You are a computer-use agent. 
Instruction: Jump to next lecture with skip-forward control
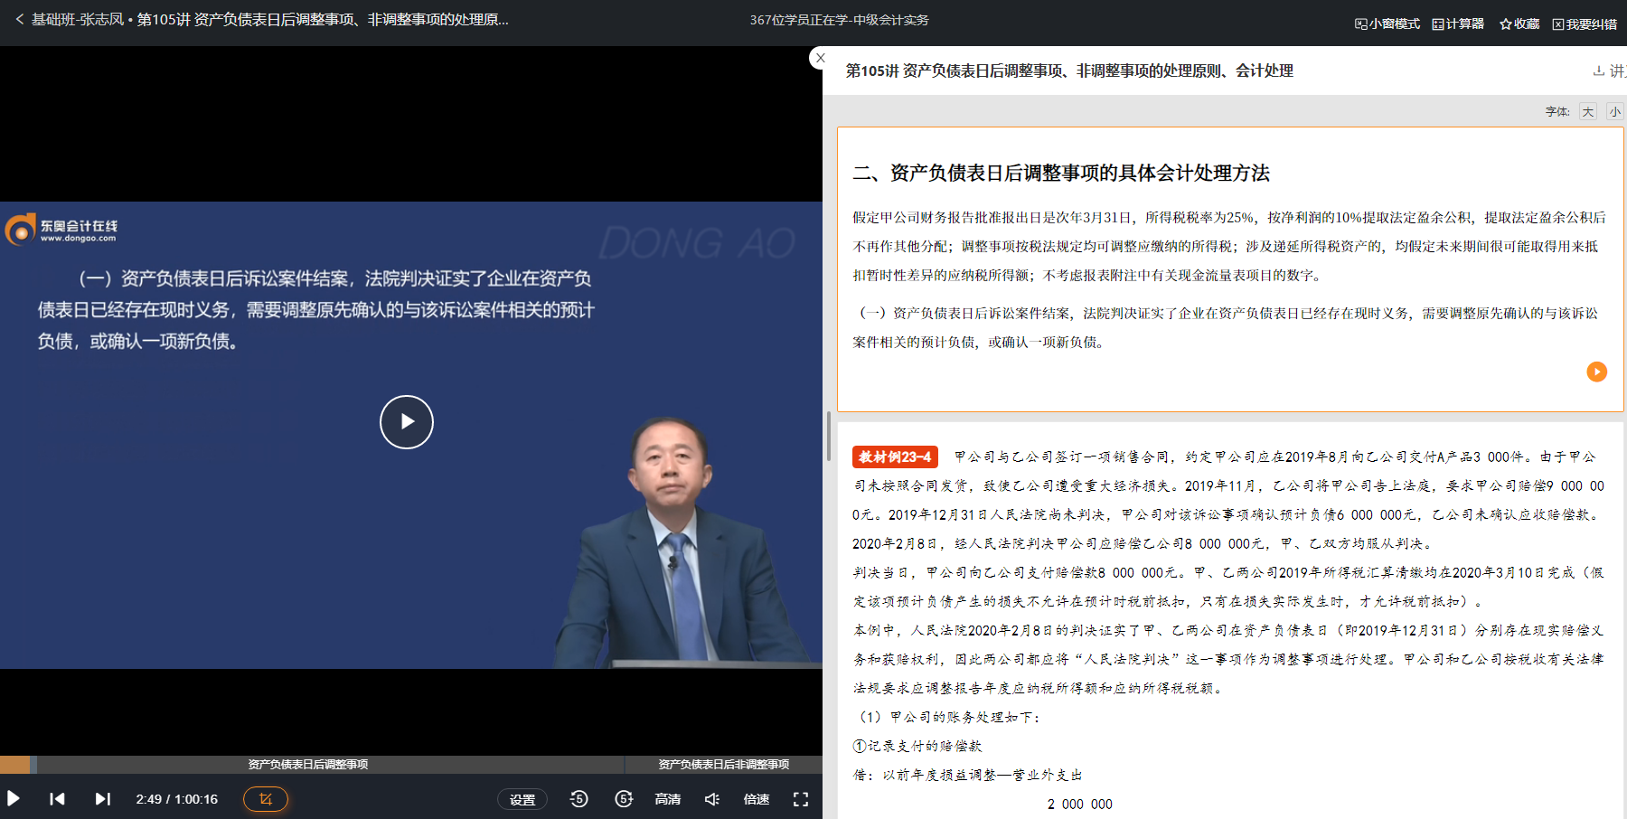[102, 799]
